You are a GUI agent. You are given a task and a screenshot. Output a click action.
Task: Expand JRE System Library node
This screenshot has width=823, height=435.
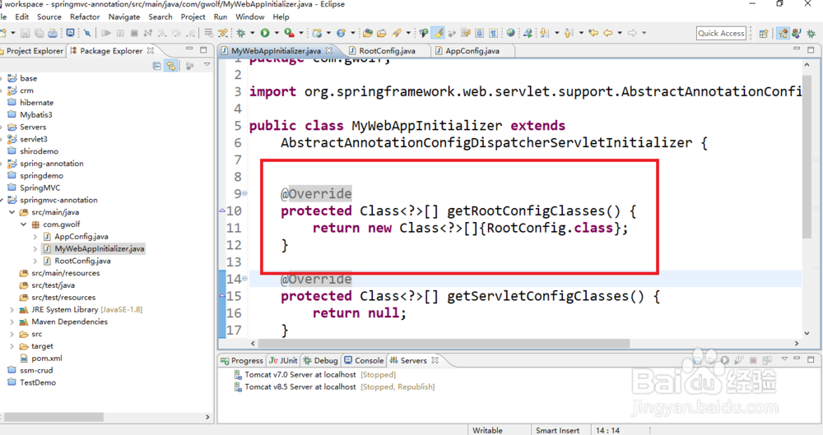pyautogui.click(x=12, y=309)
